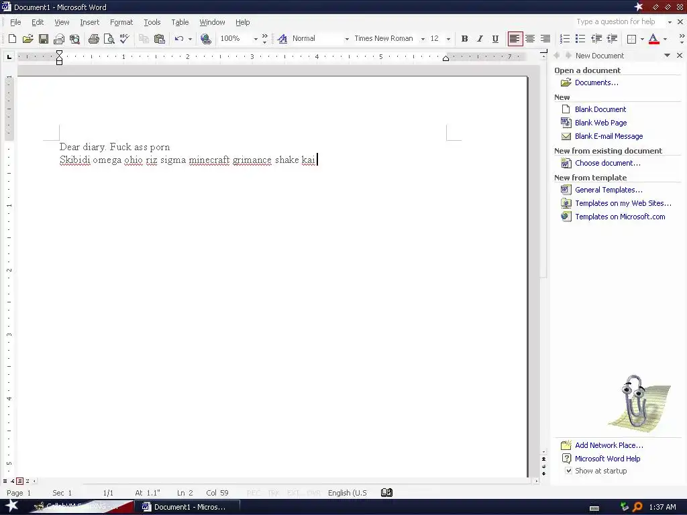Set Align Left paragraph alignment

[515, 39]
